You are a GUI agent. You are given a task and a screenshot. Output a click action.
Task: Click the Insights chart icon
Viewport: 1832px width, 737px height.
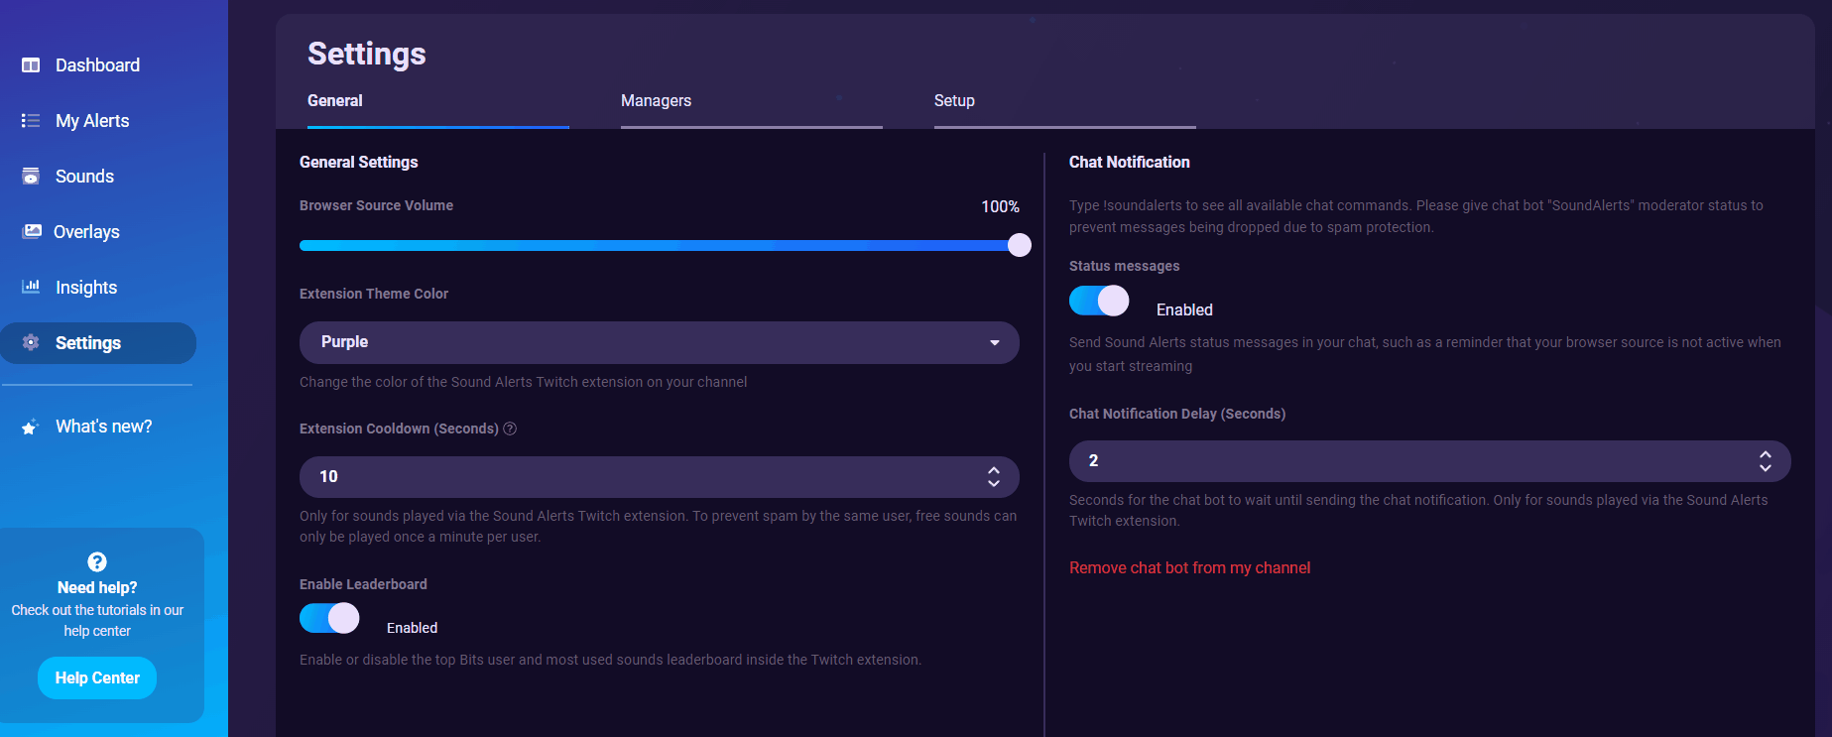(31, 287)
